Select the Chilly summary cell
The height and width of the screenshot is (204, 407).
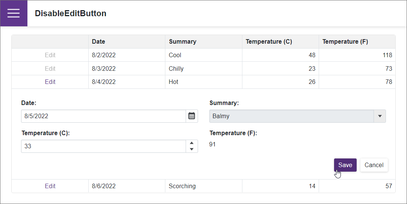[204, 69]
